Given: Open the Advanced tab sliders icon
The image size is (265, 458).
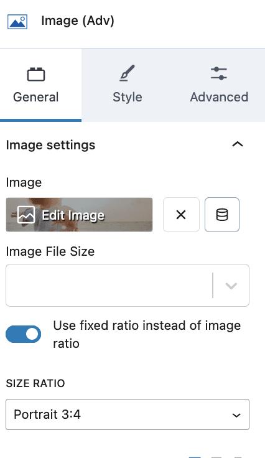Looking at the screenshot, I should [219, 73].
